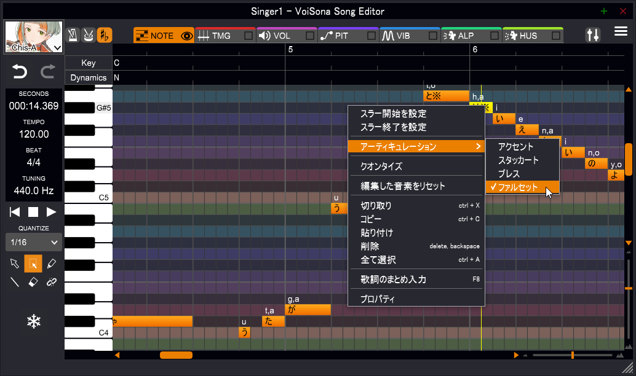The height and width of the screenshot is (376, 636).
Task: Select the pencil draw tool
Action: coord(52,264)
